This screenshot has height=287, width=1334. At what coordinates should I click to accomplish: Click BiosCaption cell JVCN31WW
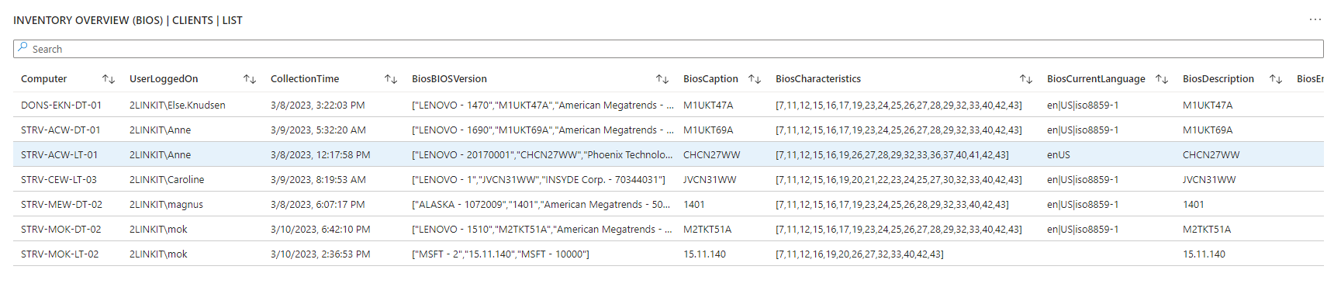click(x=710, y=179)
